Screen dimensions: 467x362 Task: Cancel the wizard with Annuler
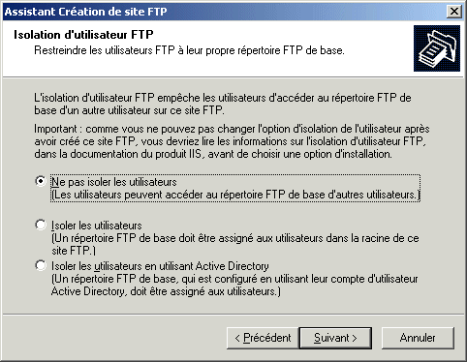[418, 338]
